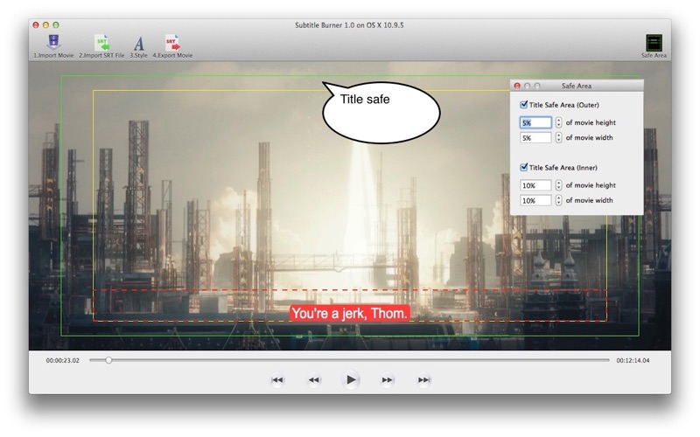The width and height of the screenshot is (700, 437).
Task: Skip to the end of movie
Action: click(x=424, y=380)
